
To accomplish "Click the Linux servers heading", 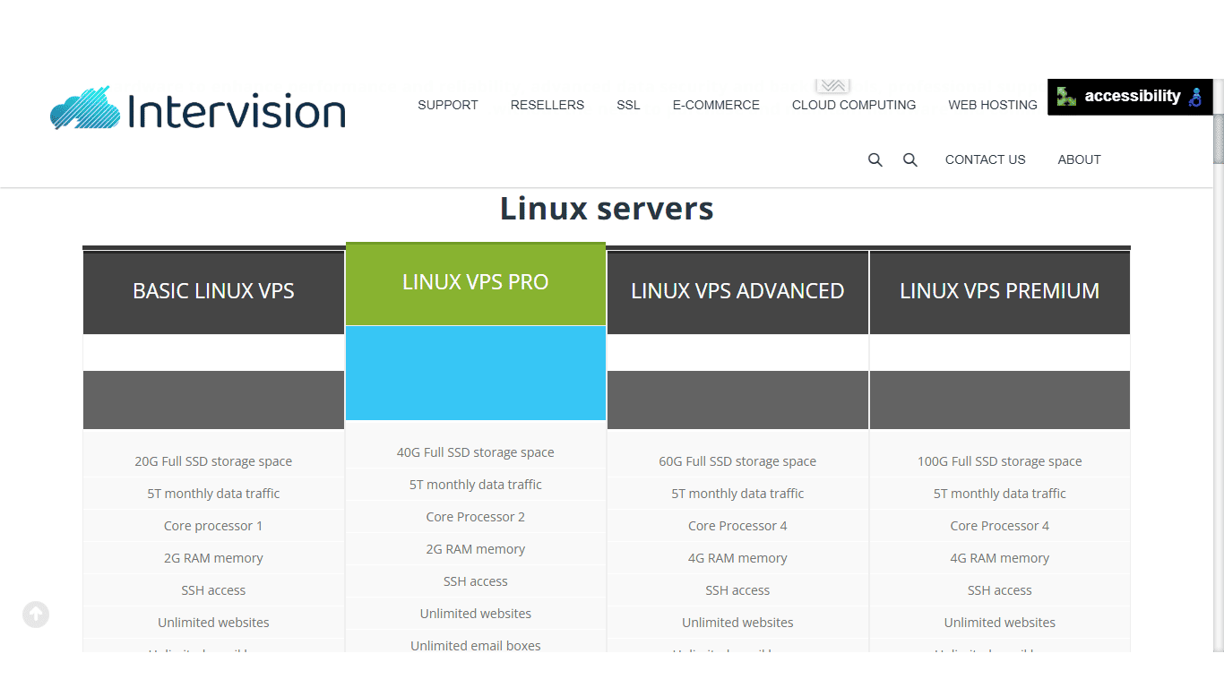I will tap(607, 208).
